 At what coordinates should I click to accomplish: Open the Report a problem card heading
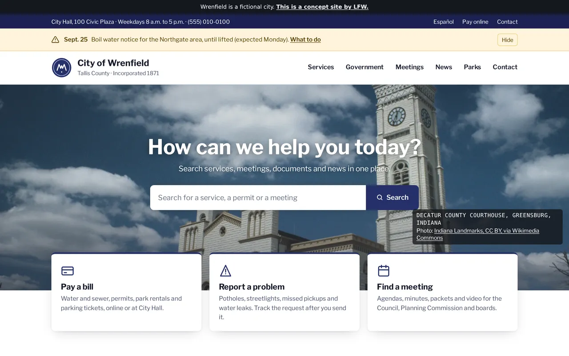(x=252, y=287)
